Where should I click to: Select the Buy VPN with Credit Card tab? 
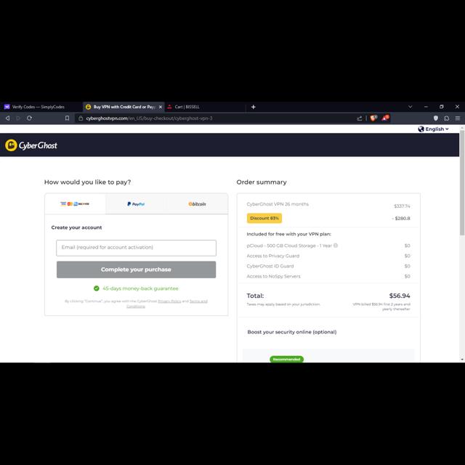click(x=124, y=107)
